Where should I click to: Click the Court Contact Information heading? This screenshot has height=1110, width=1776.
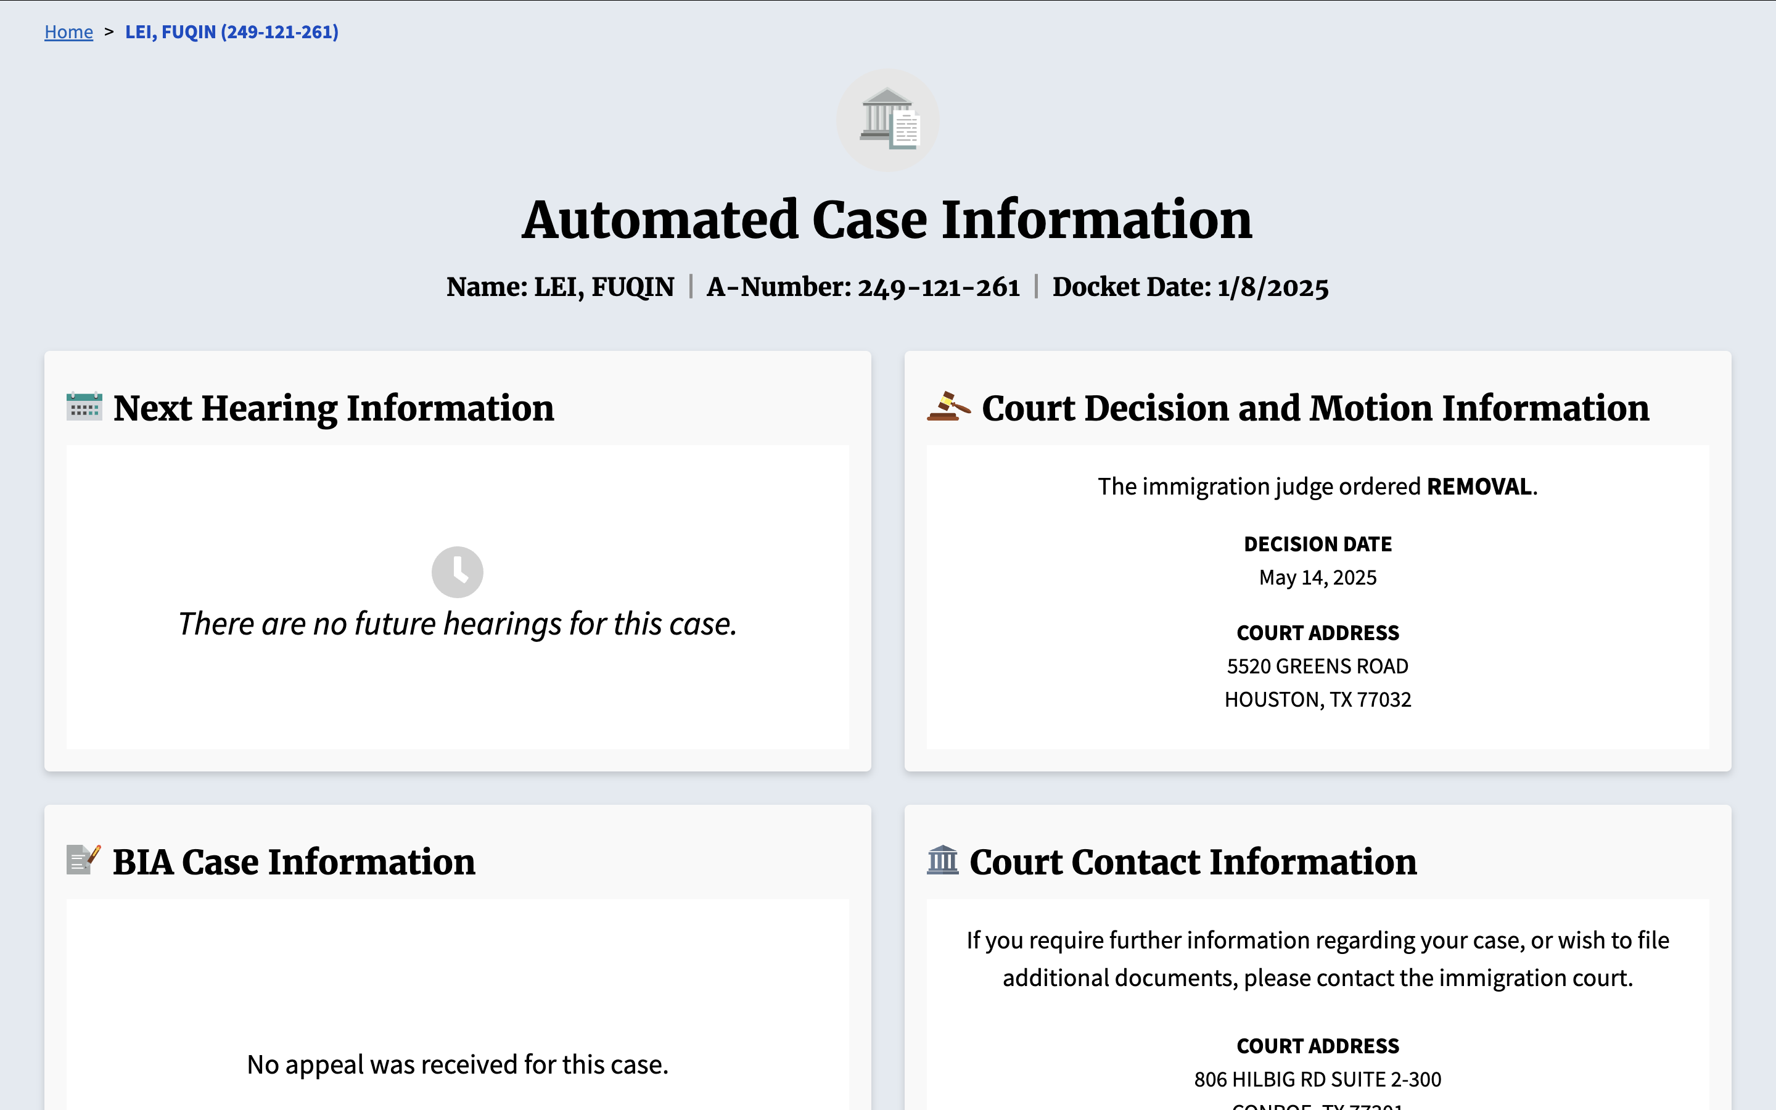(x=1193, y=862)
